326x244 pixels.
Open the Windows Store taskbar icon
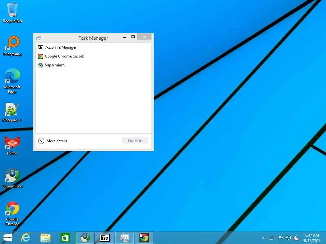point(65,238)
